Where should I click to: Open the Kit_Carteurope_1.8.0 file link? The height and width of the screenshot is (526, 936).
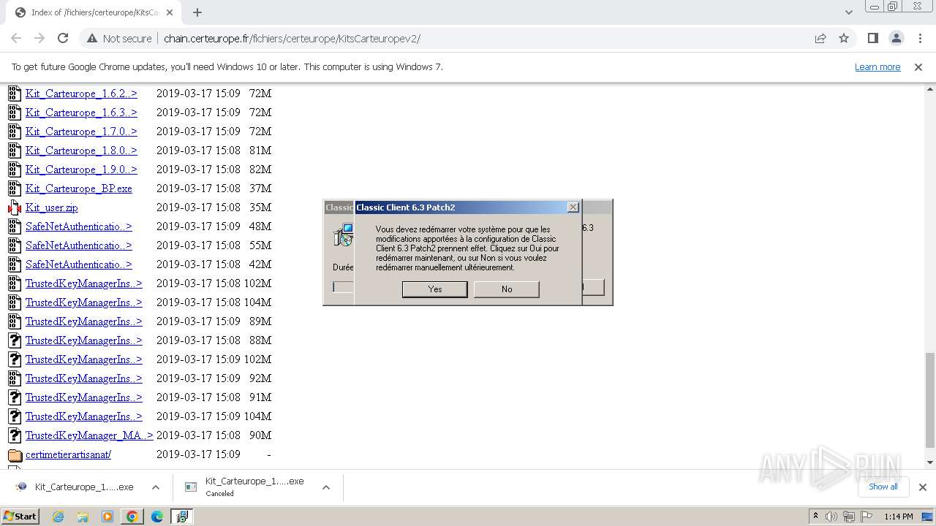[81, 150]
